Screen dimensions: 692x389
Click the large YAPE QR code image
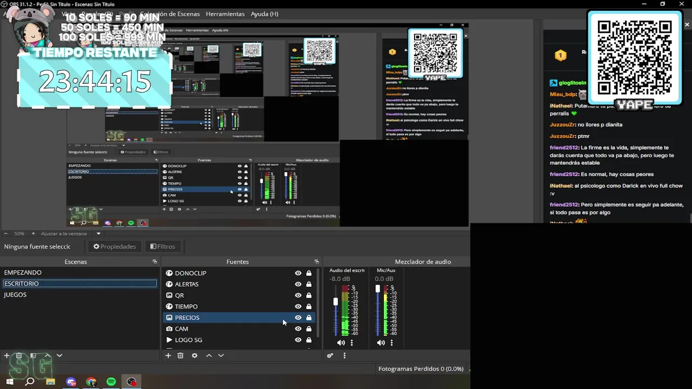pos(635,58)
